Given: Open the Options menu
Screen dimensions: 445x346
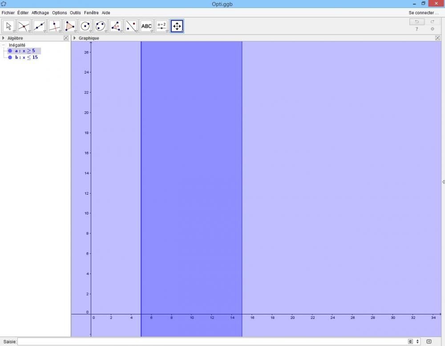Looking at the screenshot, I should (59, 13).
